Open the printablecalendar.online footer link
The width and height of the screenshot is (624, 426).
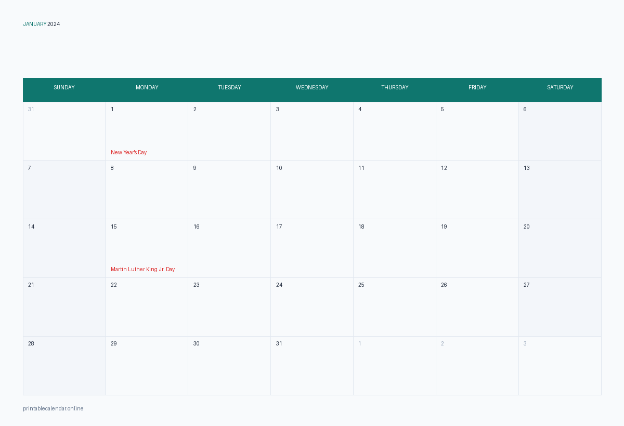click(x=53, y=408)
